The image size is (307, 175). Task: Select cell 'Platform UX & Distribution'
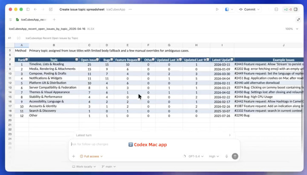tap(54, 83)
